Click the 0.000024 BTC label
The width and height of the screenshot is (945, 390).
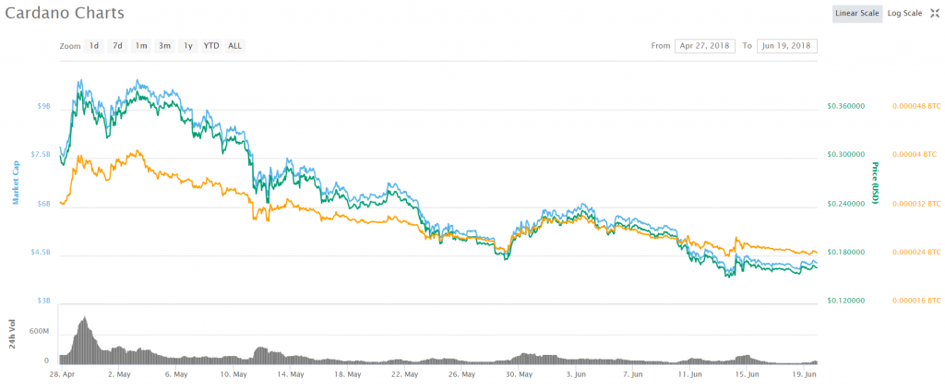coord(916,253)
